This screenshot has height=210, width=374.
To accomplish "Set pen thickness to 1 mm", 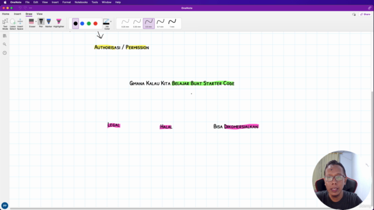I will pyautogui.click(x=172, y=23).
